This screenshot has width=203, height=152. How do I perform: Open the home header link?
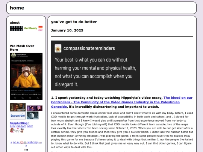click(17, 8)
